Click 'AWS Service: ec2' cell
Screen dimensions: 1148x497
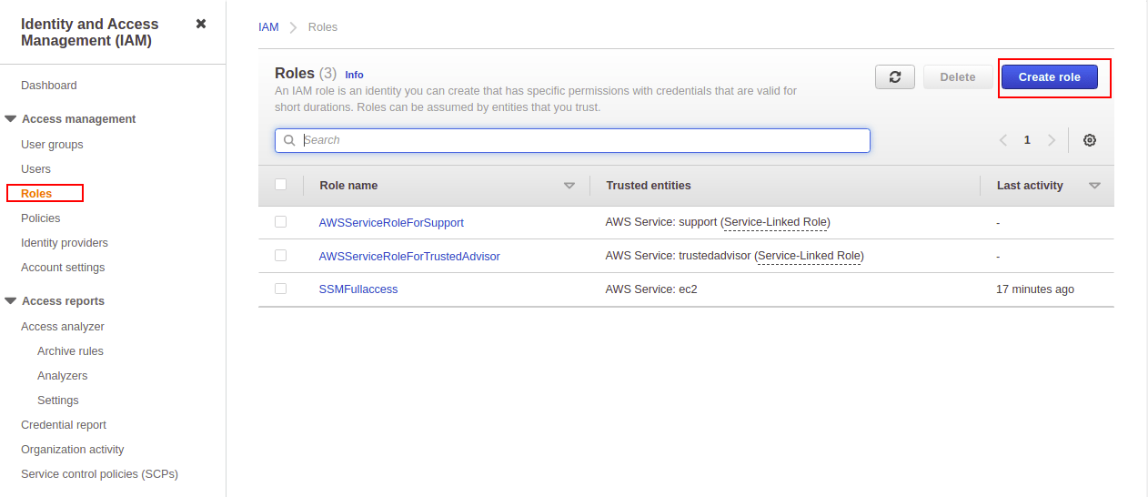[651, 289]
